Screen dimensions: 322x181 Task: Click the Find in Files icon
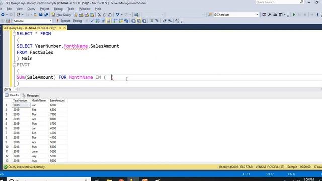(210, 15)
